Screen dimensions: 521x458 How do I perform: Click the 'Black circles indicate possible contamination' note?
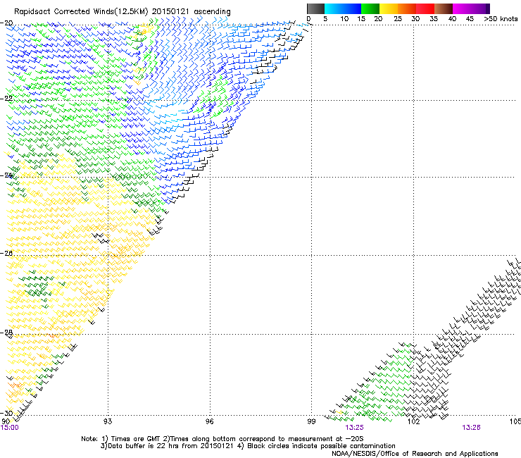point(317,446)
